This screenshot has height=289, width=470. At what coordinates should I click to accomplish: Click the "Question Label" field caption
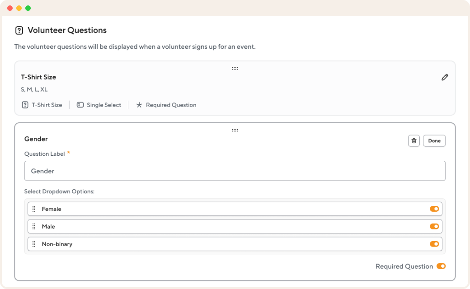44,154
